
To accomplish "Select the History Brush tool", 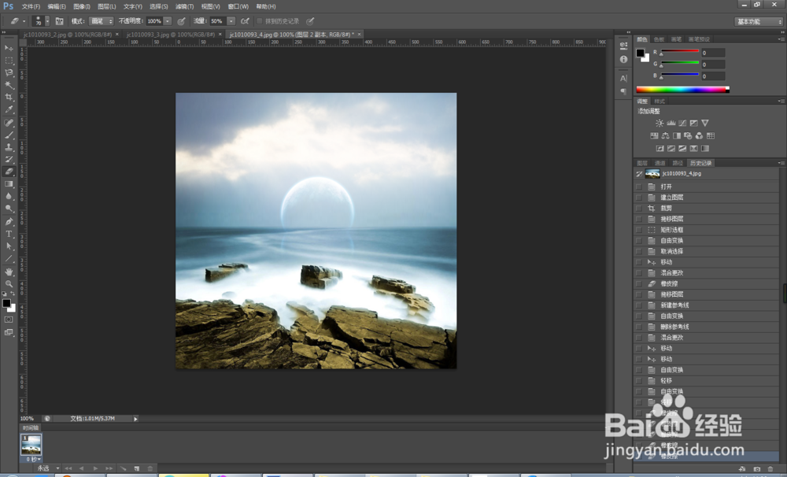I will click(x=9, y=159).
